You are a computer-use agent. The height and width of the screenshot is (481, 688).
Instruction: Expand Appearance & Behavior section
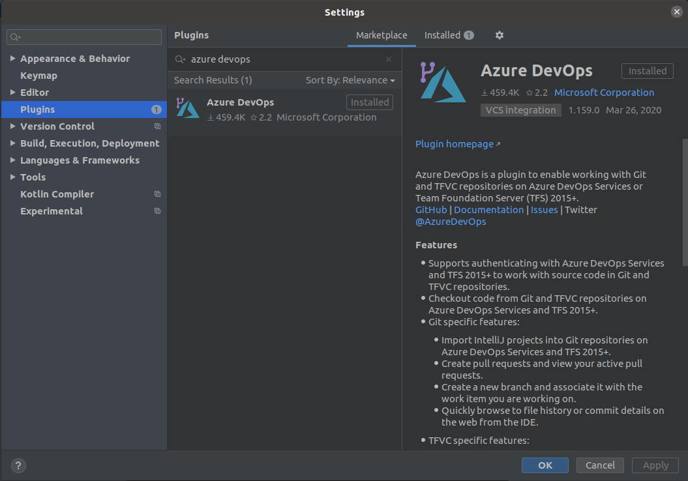tap(13, 58)
